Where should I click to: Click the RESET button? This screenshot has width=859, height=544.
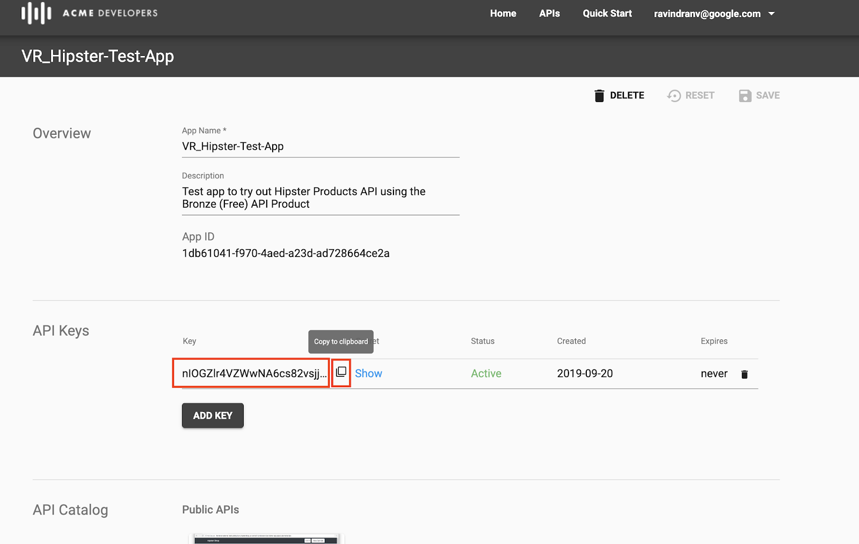pos(690,96)
